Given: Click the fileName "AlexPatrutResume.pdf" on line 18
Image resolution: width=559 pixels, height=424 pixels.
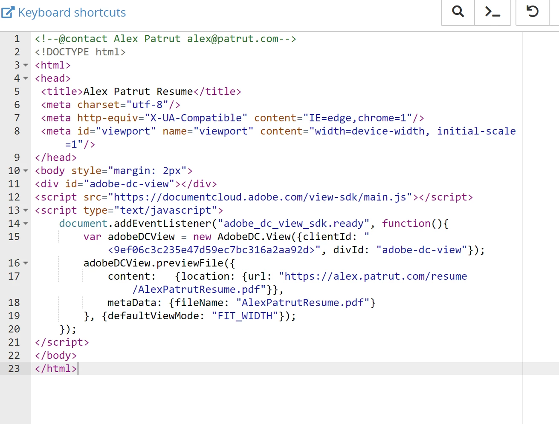Looking at the screenshot, I should (x=303, y=303).
